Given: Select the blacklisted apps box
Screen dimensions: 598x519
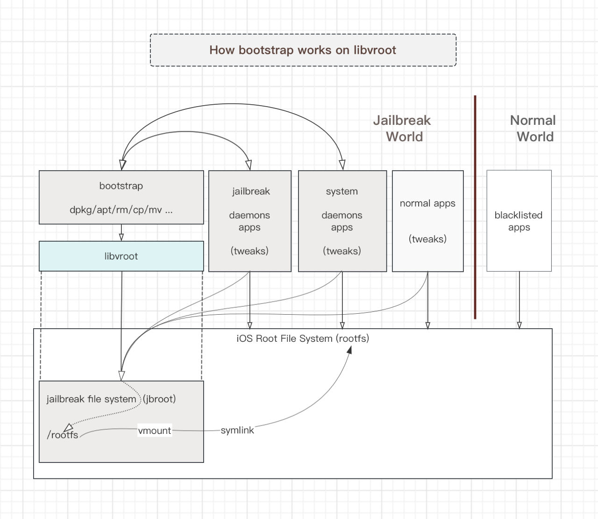Looking at the screenshot, I should click(519, 221).
